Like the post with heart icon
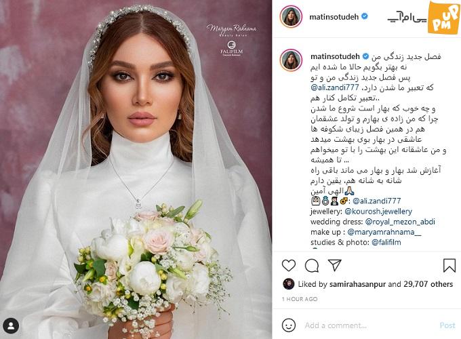This screenshot has height=339, width=461. click(x=288, y=266)
